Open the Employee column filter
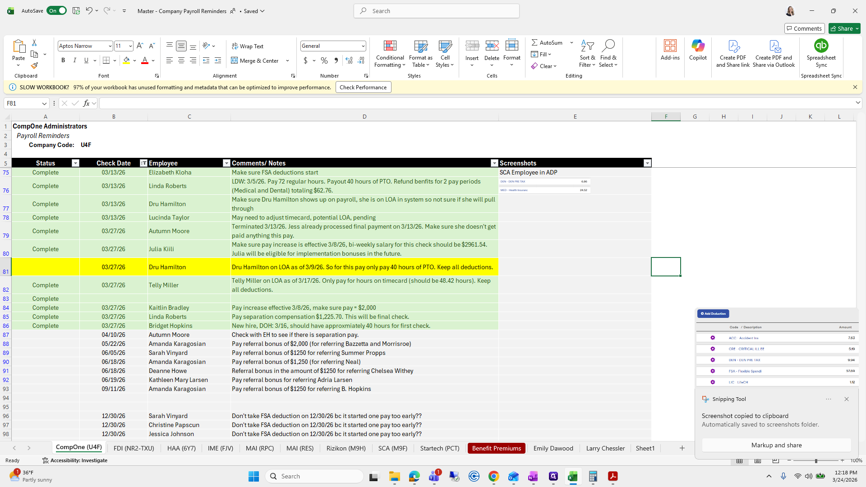Screen dimensions: 866x487 coord(226,163)
